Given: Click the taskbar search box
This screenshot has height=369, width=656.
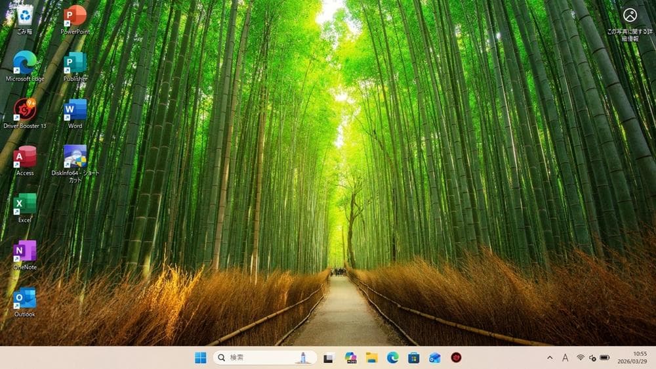Looking at the screenshot, I should click(x=264, y=358).
